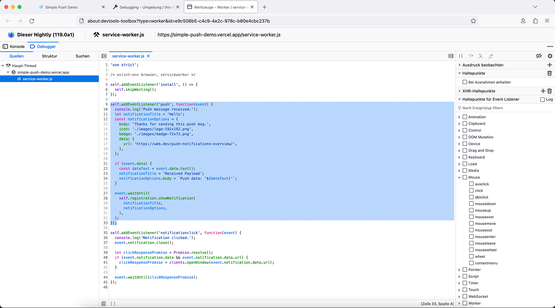Expand the Keyboard event category
Image resolution: width=555 pixels, height=308 pixels.
pos(459,157)
